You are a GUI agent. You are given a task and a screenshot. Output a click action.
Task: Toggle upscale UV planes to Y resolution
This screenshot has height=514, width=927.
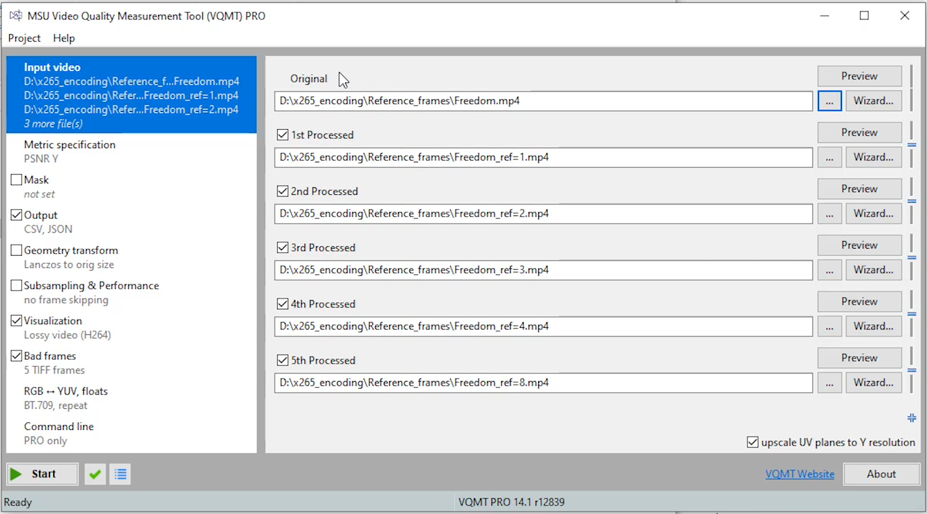tap(752, 442)
